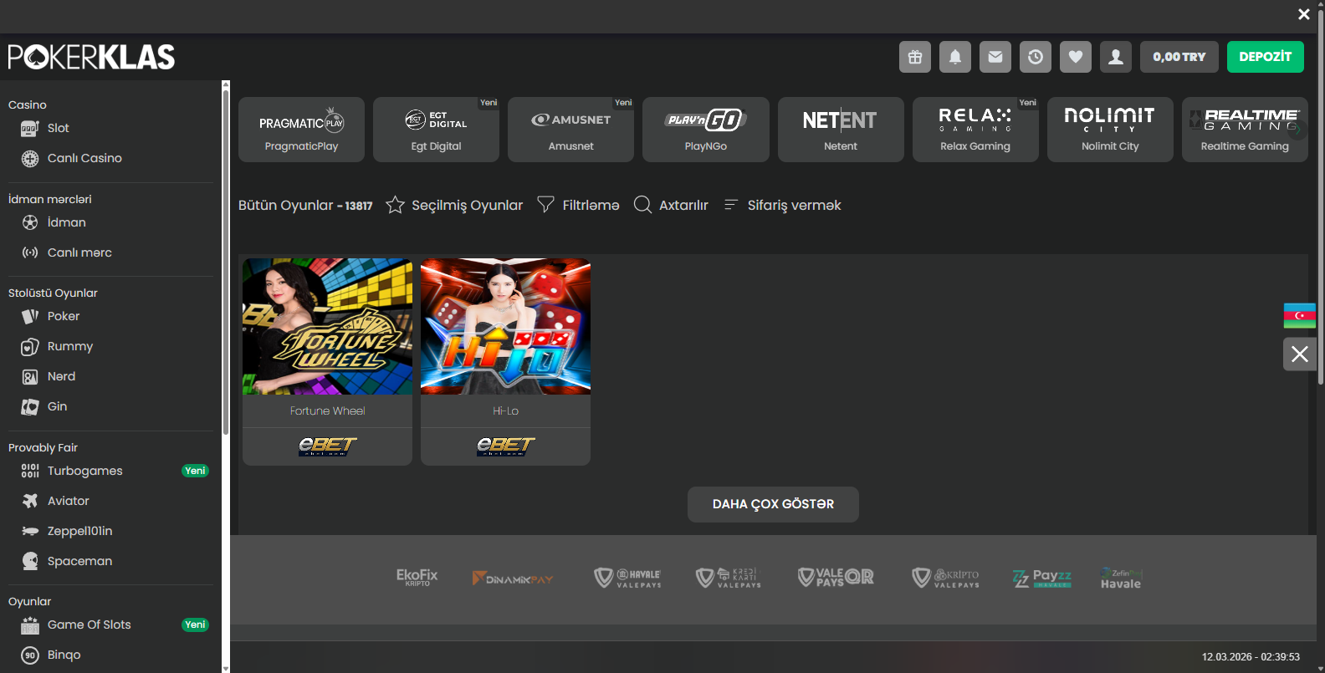The image size is (1325, 673).
Task: Open the history clock icon
Action: (x=1036, y=57)
